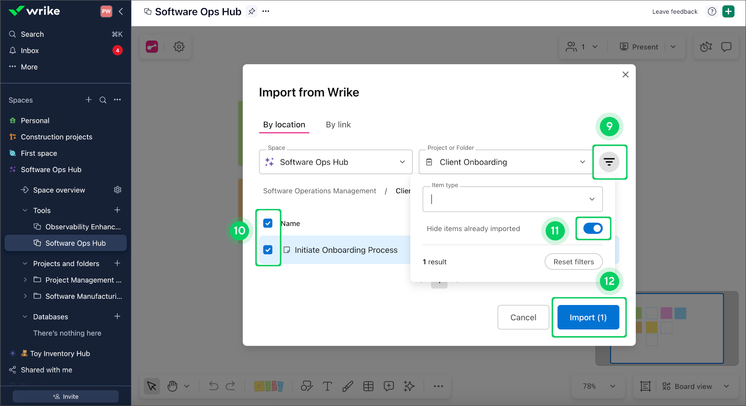This screenshot has height=406, width=746.
Task: Uncheck Initiate Onboarding Process
Action: pos(268,250)
